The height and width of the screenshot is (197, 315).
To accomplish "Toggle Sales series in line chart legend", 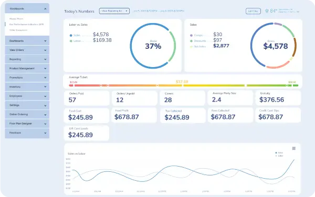I will [279, 152].
